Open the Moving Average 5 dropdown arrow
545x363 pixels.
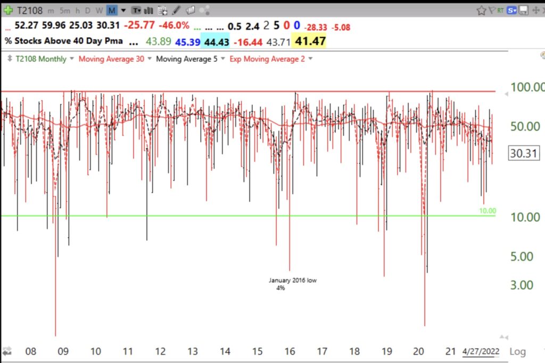pos(223,59)
